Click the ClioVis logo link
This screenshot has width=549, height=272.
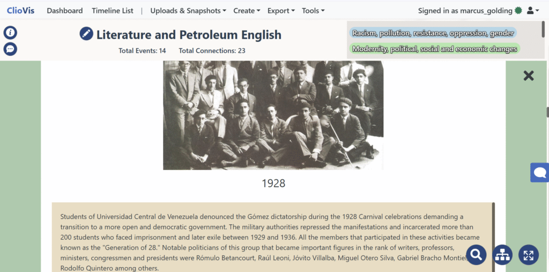coord(21,11)
